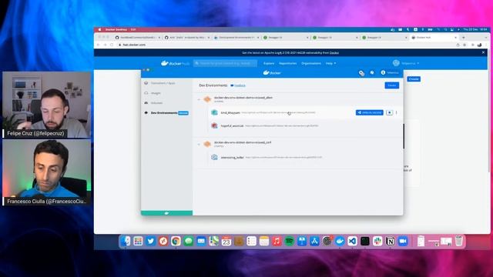Switch to the Development Environments browser tab
The height and width of the screenshot is (277, 493).
(236, 38)
